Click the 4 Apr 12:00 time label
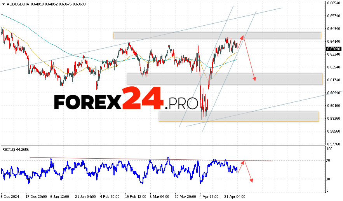343x201 pixels. (209, 197)
